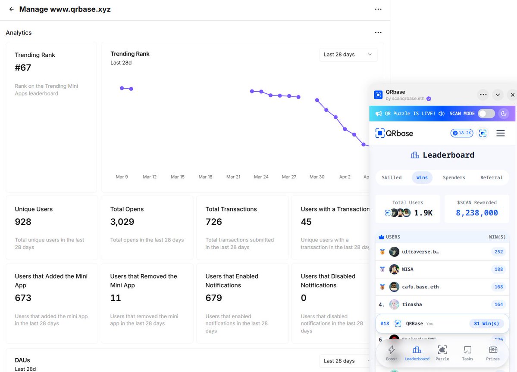Click the Mar 30 label on chart axis
517x372 pixels.
(317, 177)
